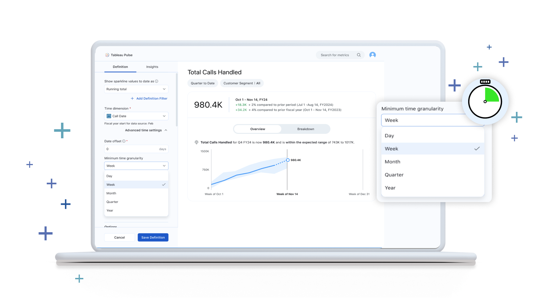Select the Breakdown view toggle

point(306,129)
